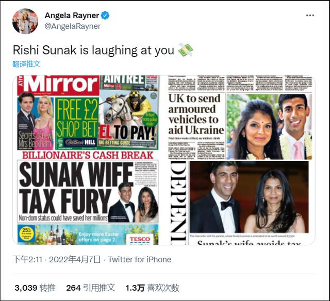The width and height of the screenshot is (330, 301).
Task: Open the tweet's more options menu
Action: click(x=309, y=15)
